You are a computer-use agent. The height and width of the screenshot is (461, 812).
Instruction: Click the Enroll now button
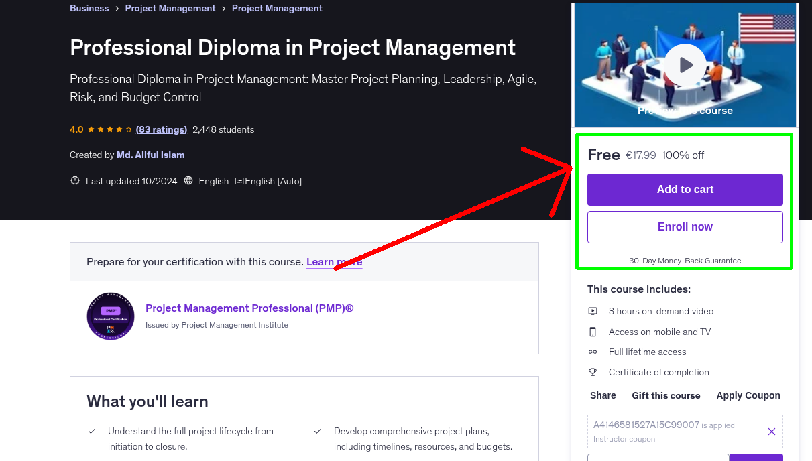coord(685,226)
